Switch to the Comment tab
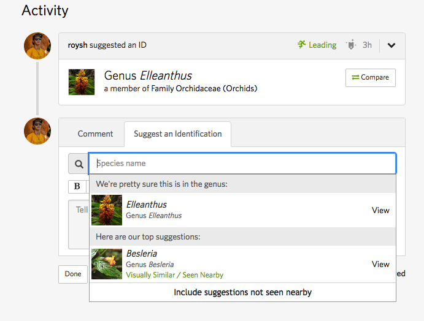Image resolution: width=424 pixels, height=321 pixels. pos(95,134)
